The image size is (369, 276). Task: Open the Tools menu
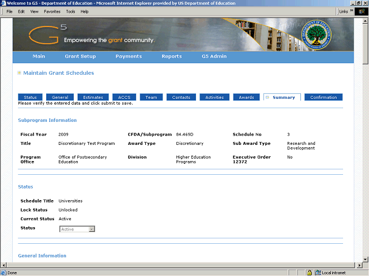point(70,11)
